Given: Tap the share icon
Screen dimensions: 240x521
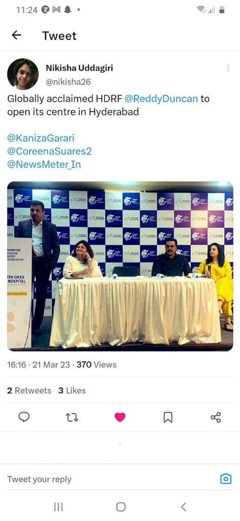Looking at the screenshot, I should click(x=216, y=417).
